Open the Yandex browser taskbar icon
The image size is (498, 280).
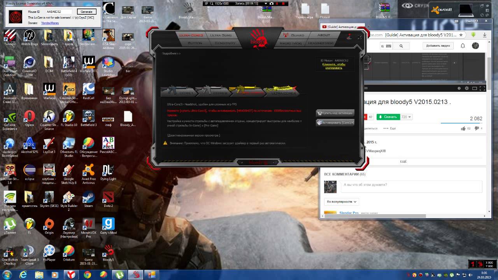71,275
